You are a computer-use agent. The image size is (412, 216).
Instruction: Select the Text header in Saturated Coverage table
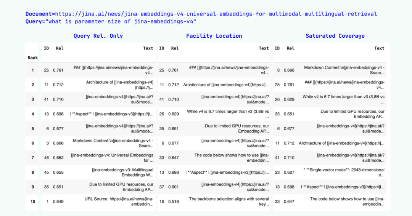[379, 48]
